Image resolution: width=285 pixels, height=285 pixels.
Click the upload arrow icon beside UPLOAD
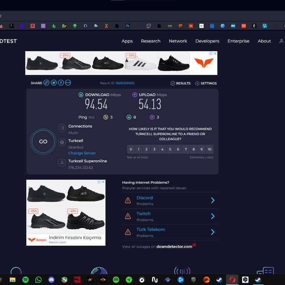[x=135, y=95]
